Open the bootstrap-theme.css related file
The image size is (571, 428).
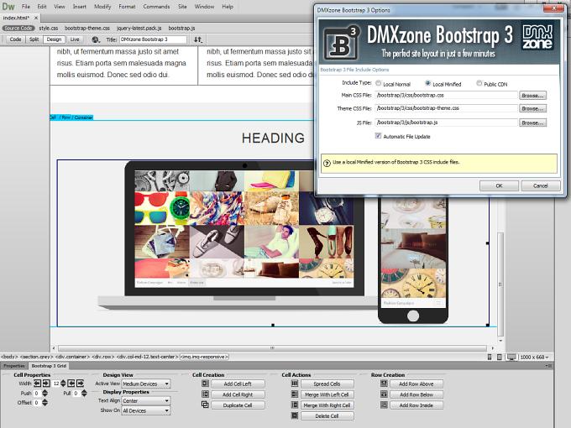[87, 28]
